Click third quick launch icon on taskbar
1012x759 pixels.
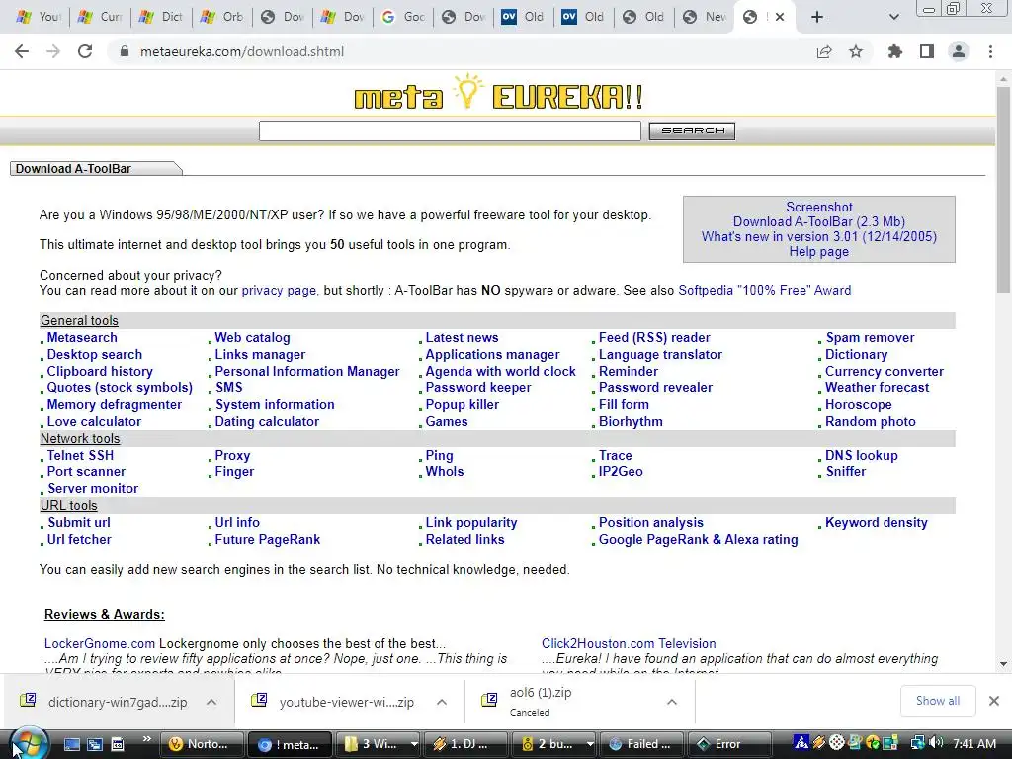[117, 744]
